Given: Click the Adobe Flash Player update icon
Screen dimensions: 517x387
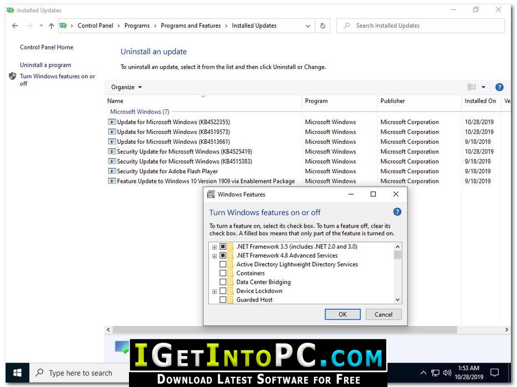Looking at the screenshot, I should pyautogui.click(x=112, y=171).
